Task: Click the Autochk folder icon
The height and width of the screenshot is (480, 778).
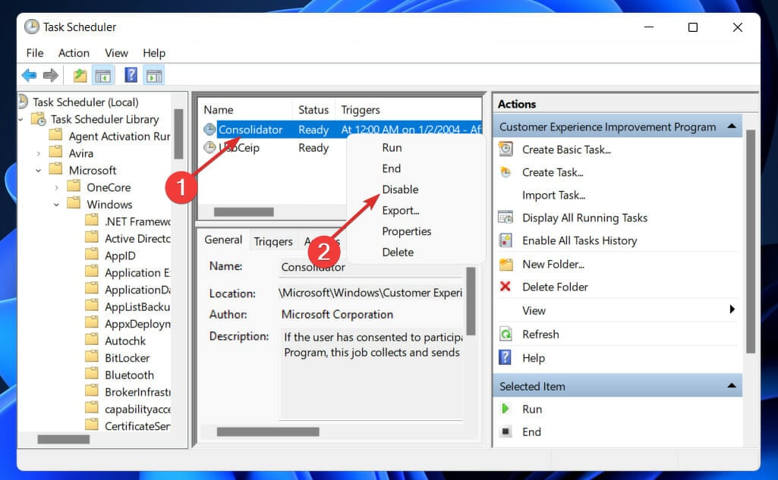Action: click(92, 340)
